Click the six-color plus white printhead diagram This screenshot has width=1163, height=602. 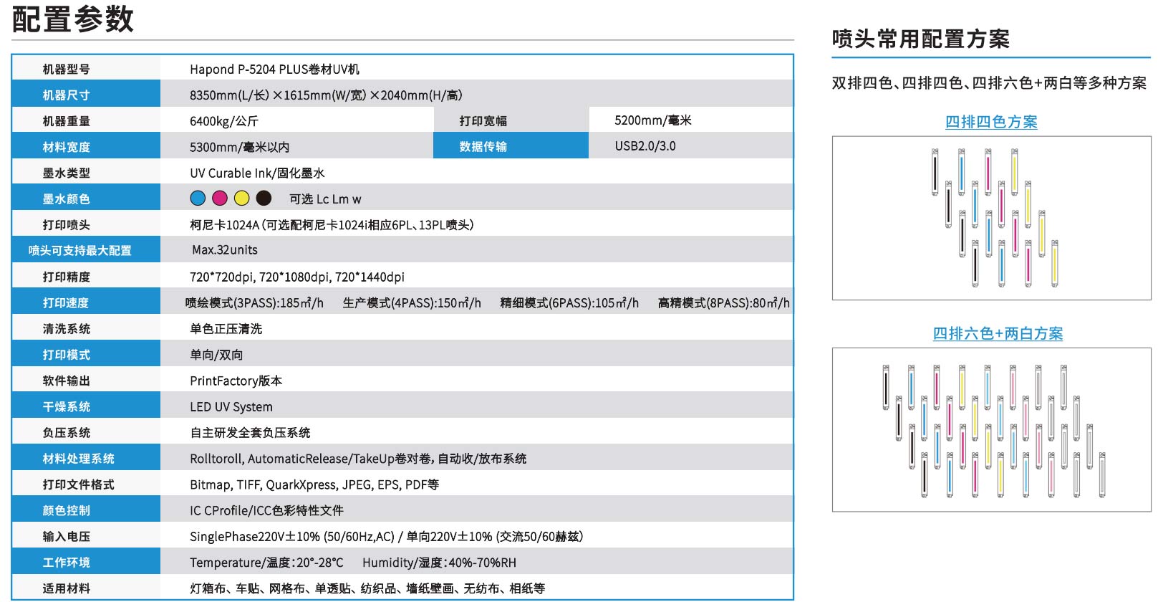click(x=991, y=430)
